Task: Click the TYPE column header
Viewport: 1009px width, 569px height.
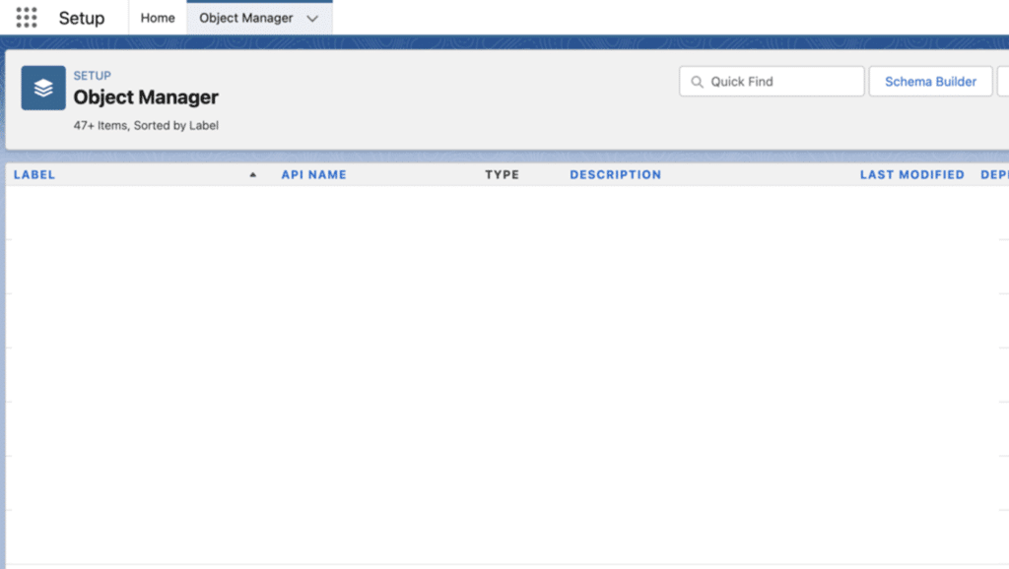Action: tap(502, 174)
